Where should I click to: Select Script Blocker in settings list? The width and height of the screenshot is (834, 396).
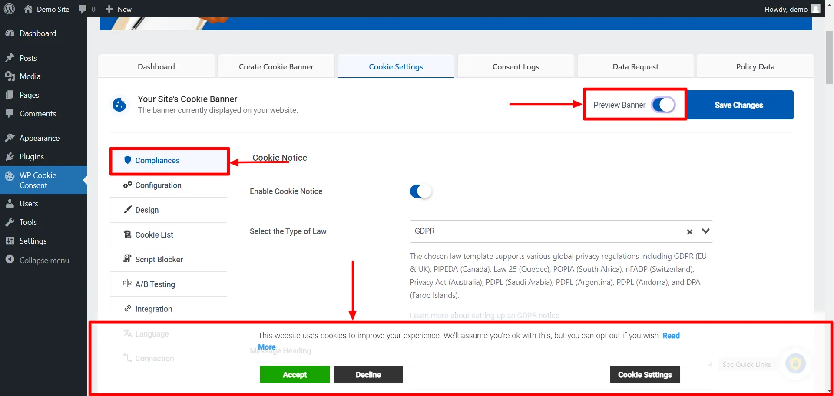159,260
